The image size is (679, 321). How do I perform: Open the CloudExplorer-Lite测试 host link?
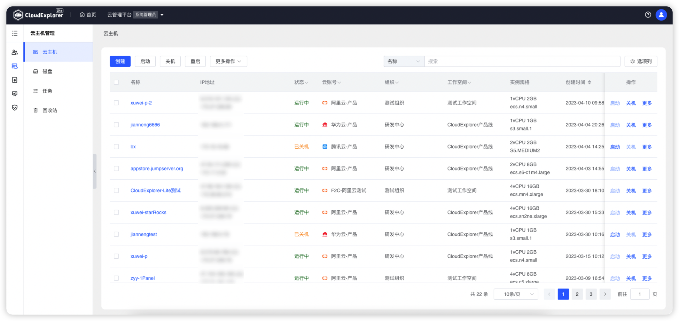click(x=156, y=190)
